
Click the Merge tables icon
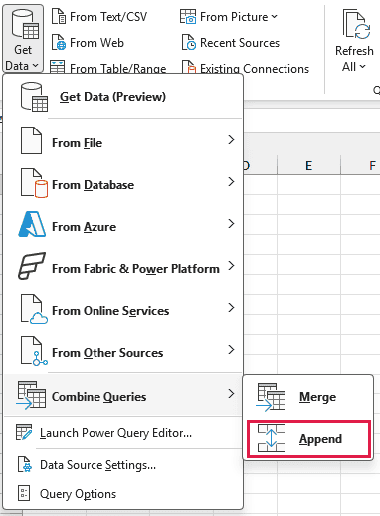(x=271, y=397)
